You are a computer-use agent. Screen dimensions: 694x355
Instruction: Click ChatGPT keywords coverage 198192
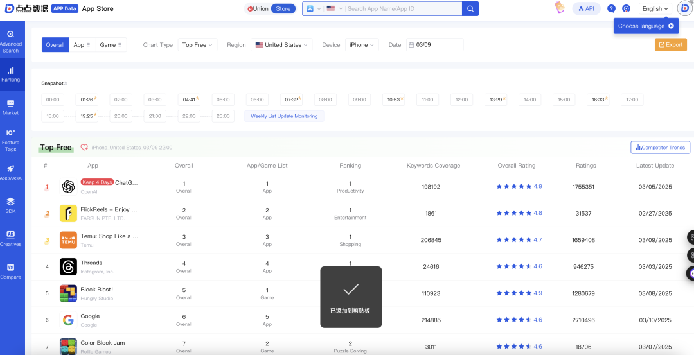(431, 187)
